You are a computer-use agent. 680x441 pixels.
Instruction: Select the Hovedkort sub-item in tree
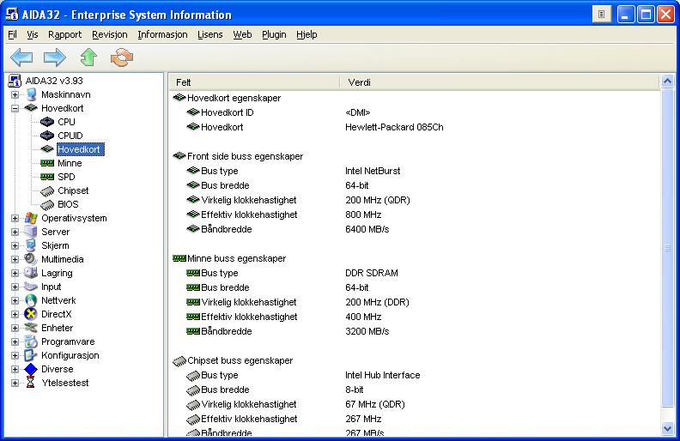[79, 149]
